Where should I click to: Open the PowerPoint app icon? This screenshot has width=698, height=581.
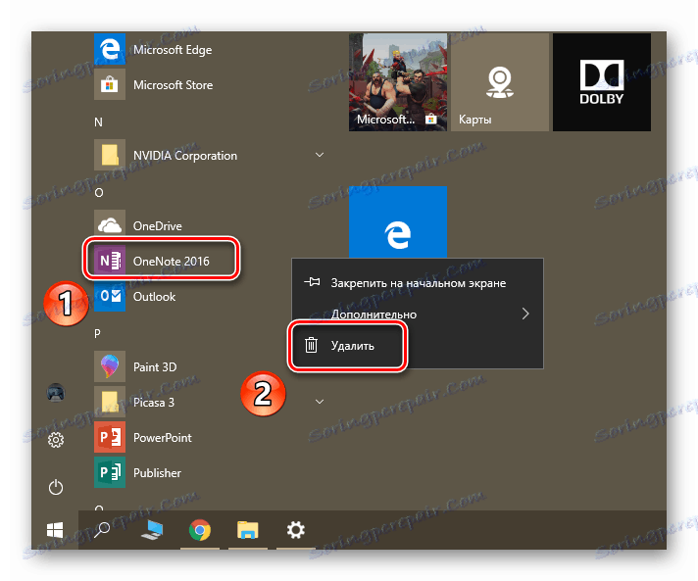click(x=110, y=437)
